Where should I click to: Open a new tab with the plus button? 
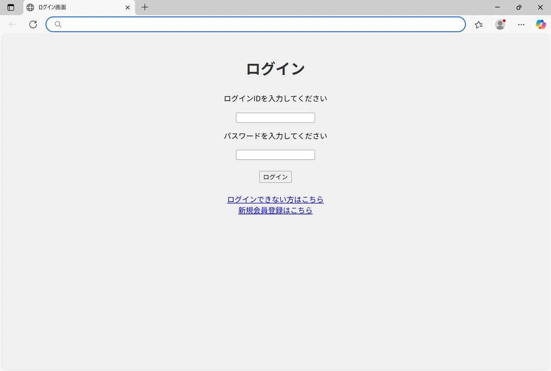coord(145,7)
